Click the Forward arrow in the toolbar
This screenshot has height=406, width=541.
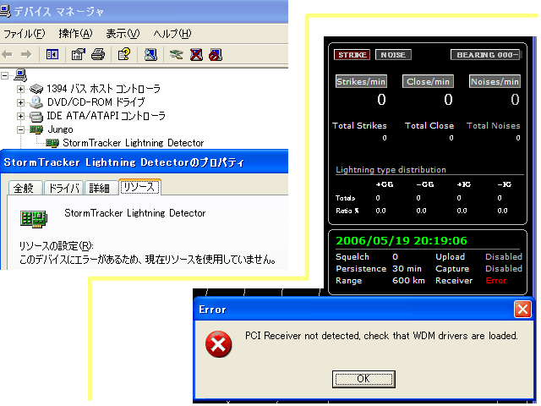pyautogui.click(x=28, y=55)
